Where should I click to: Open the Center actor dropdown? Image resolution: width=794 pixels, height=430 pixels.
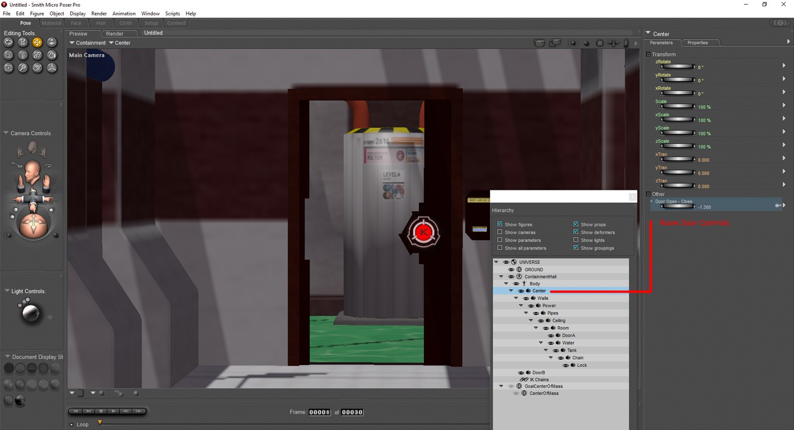click(120, 43)
